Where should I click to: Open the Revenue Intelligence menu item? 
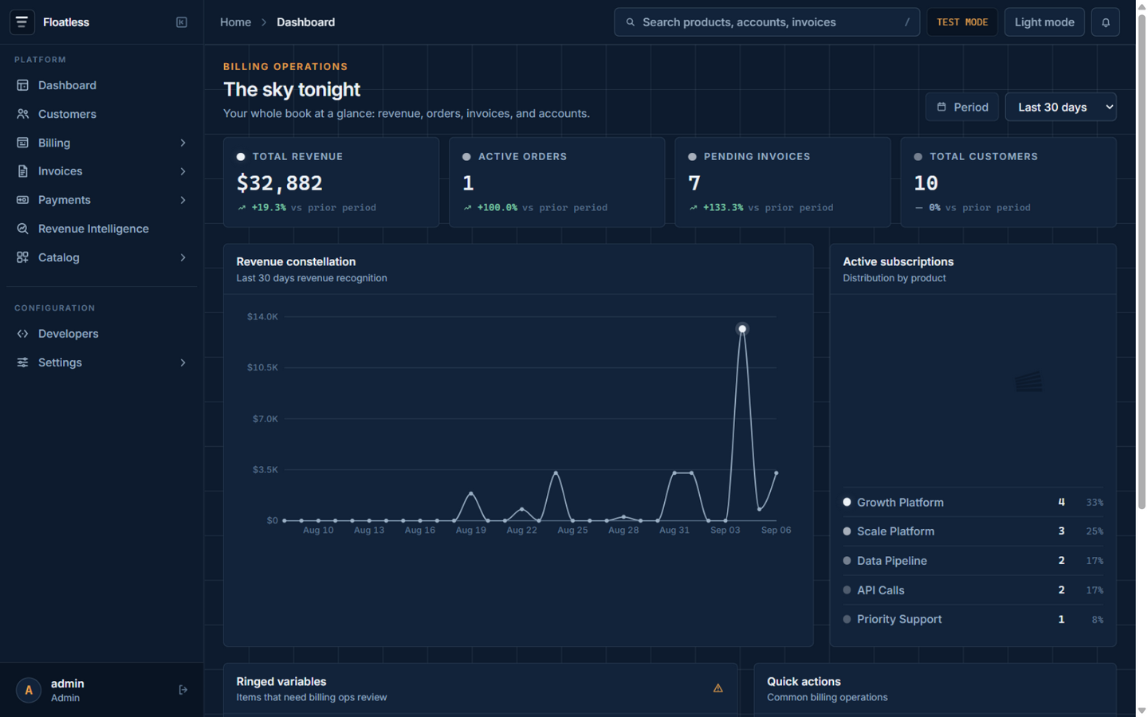click(x=101, y=229)
